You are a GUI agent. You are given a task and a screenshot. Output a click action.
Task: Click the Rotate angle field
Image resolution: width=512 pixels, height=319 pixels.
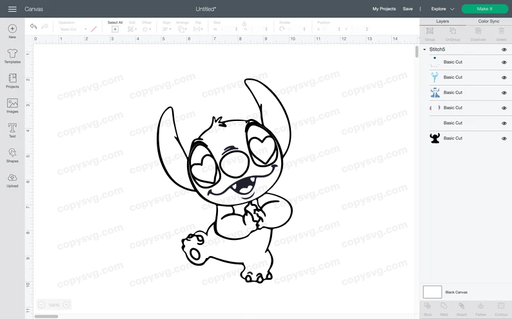[296, 30]
